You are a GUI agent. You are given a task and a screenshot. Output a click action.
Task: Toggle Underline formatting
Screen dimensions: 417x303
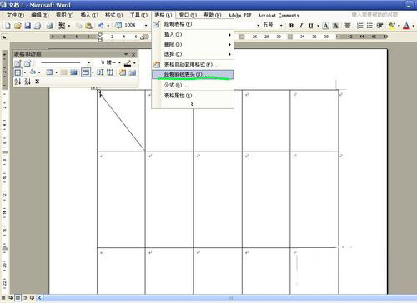tap(311, 26)
